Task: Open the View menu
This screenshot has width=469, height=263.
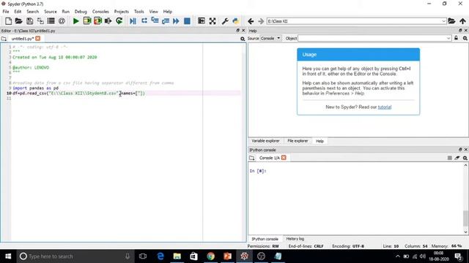Action: point(153,12)
